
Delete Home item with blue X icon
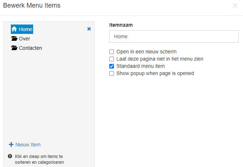[89, 29]
